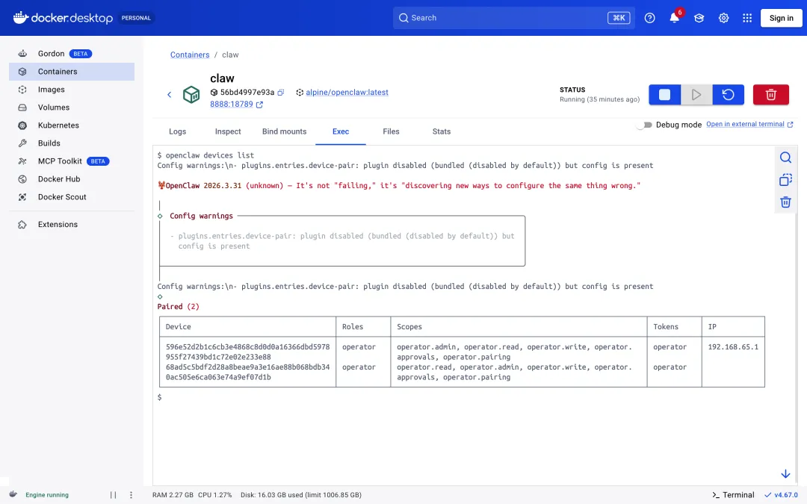Open Builds in the sidebar
Viewport: 807px width, 504px height.
coord(72,143)
